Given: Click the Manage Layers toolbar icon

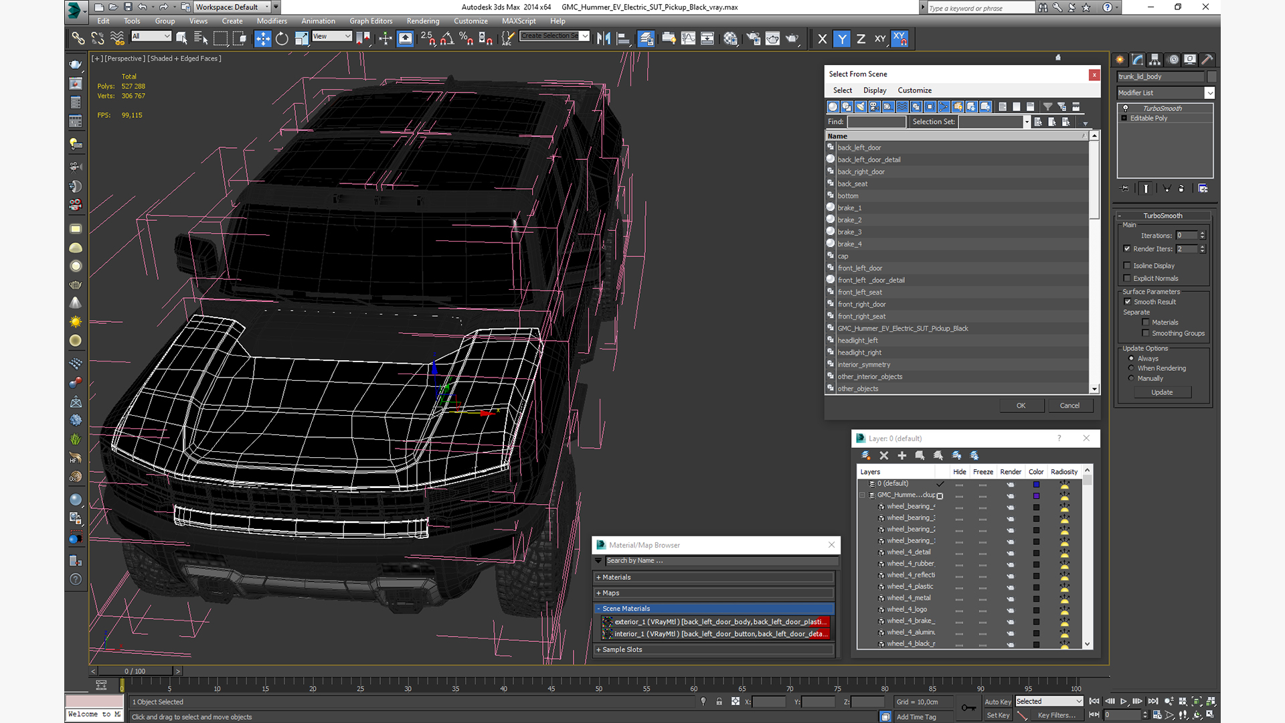Looking at the screenshot, I should pos(646,38).
